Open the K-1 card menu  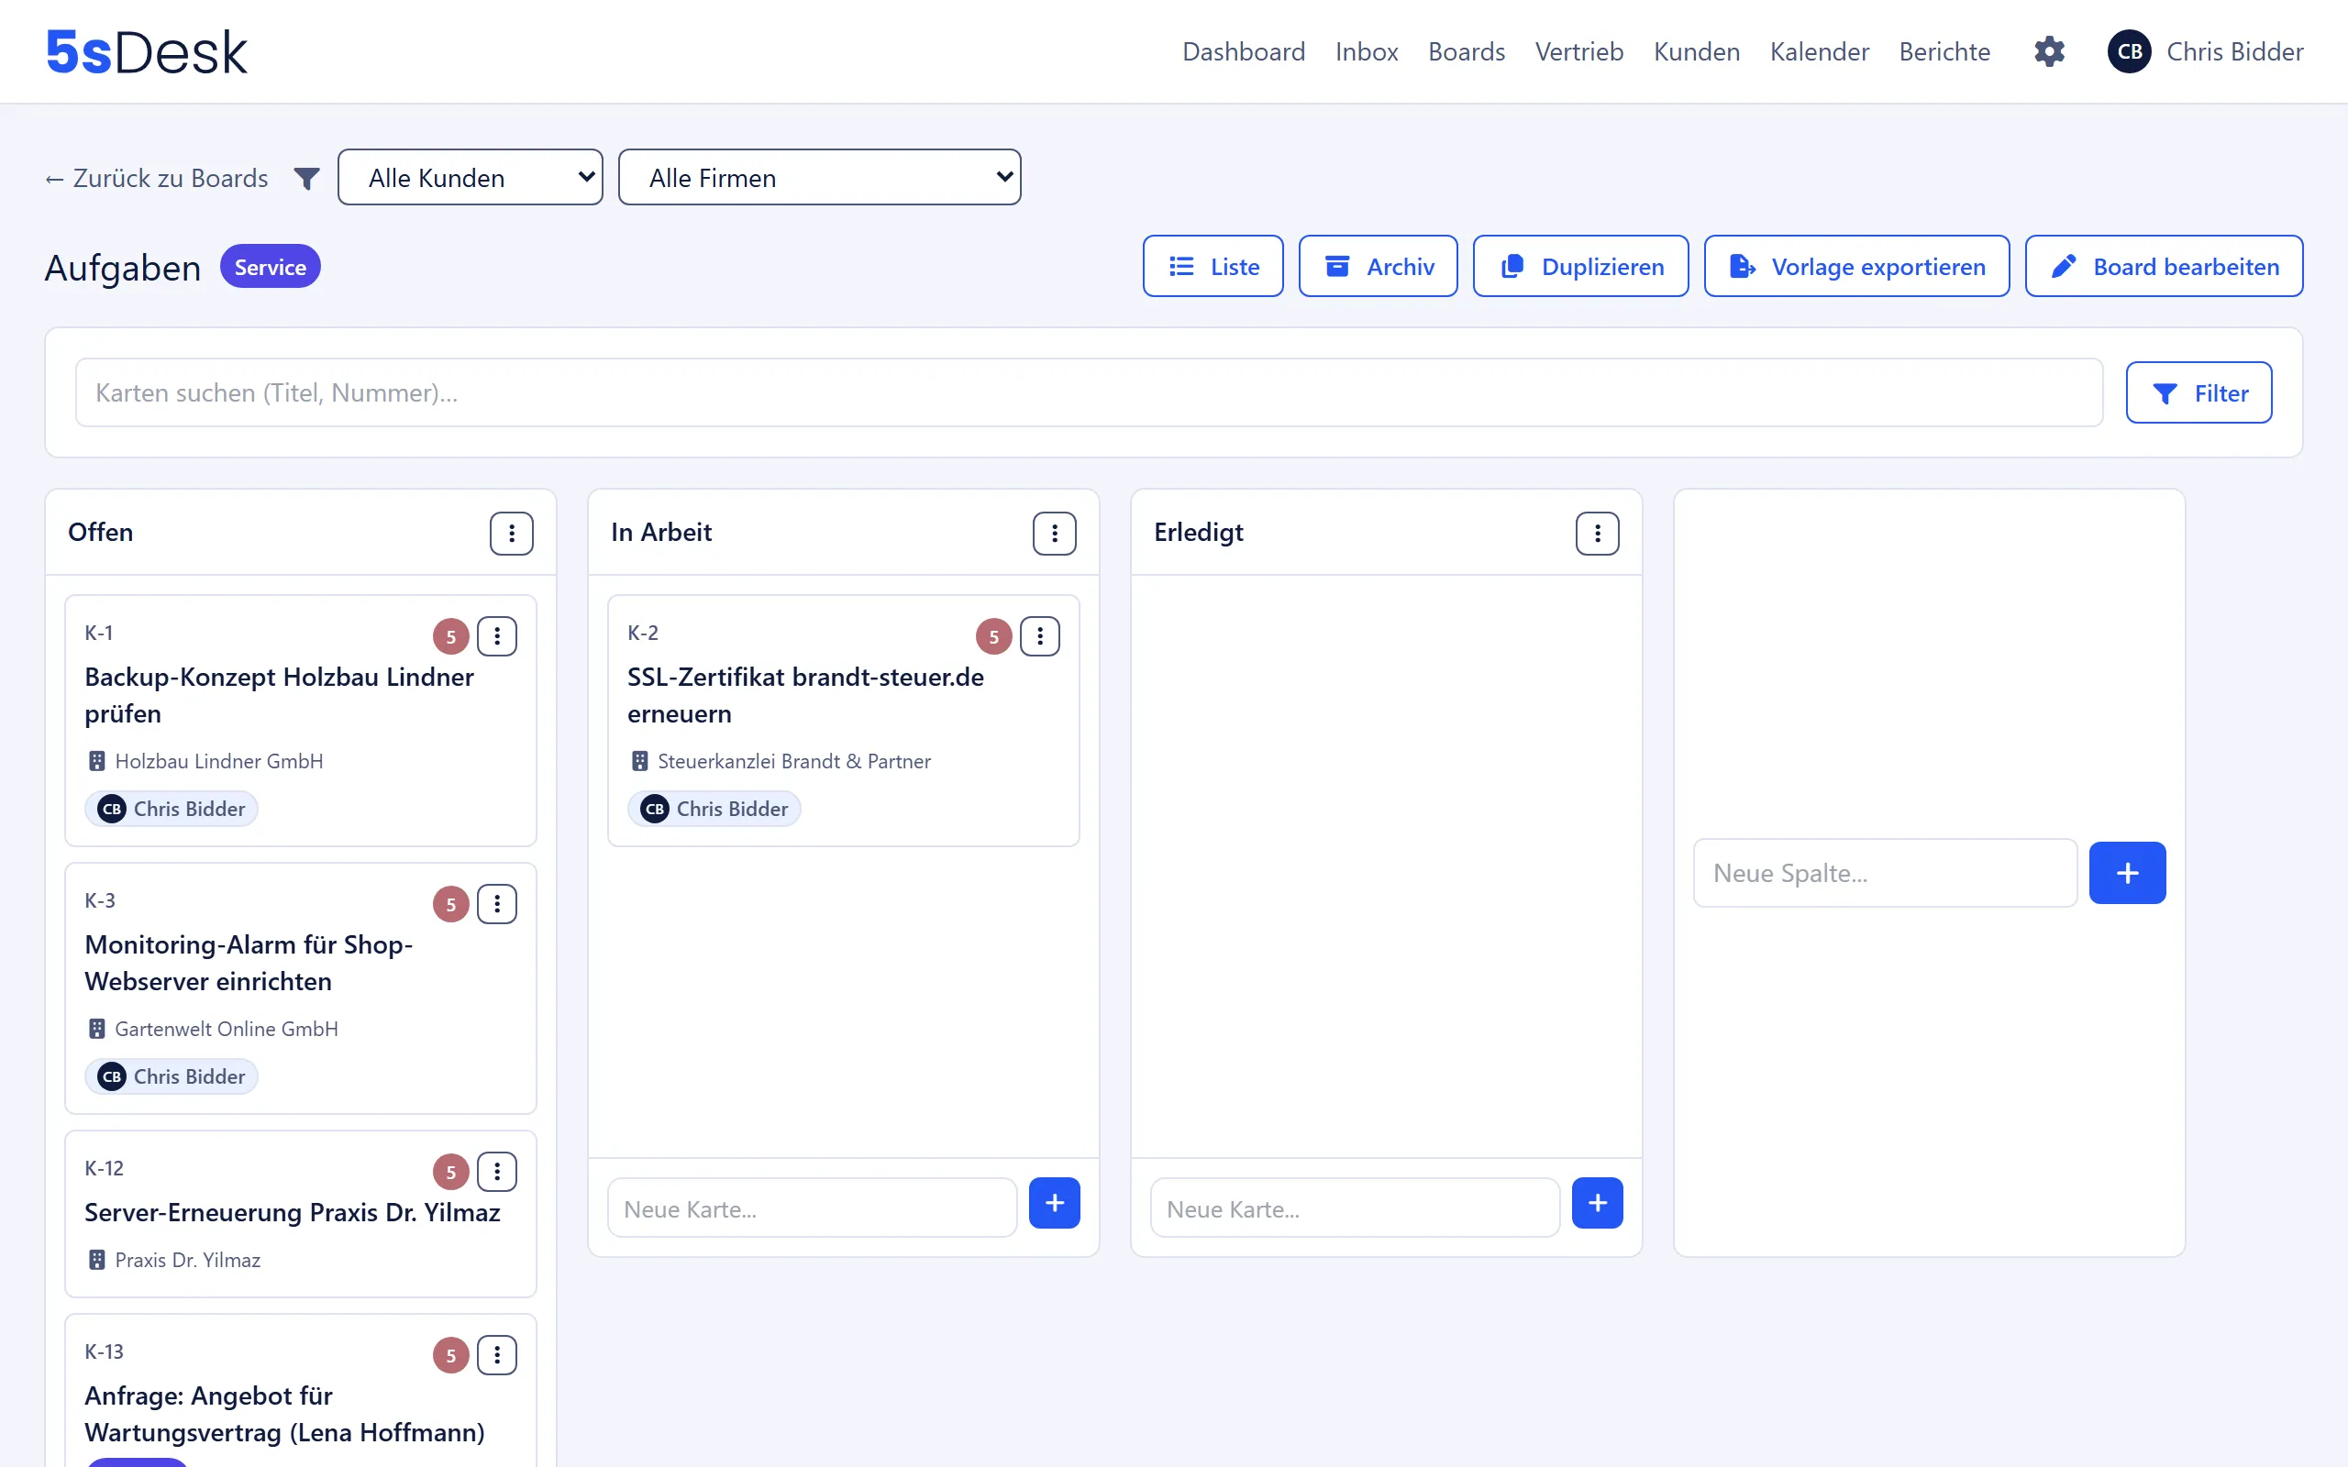coord(497,636)
